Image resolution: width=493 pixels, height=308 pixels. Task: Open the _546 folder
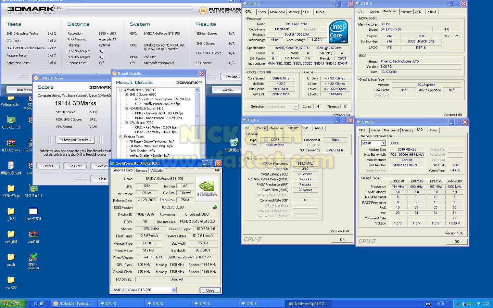tap(11, 211)
